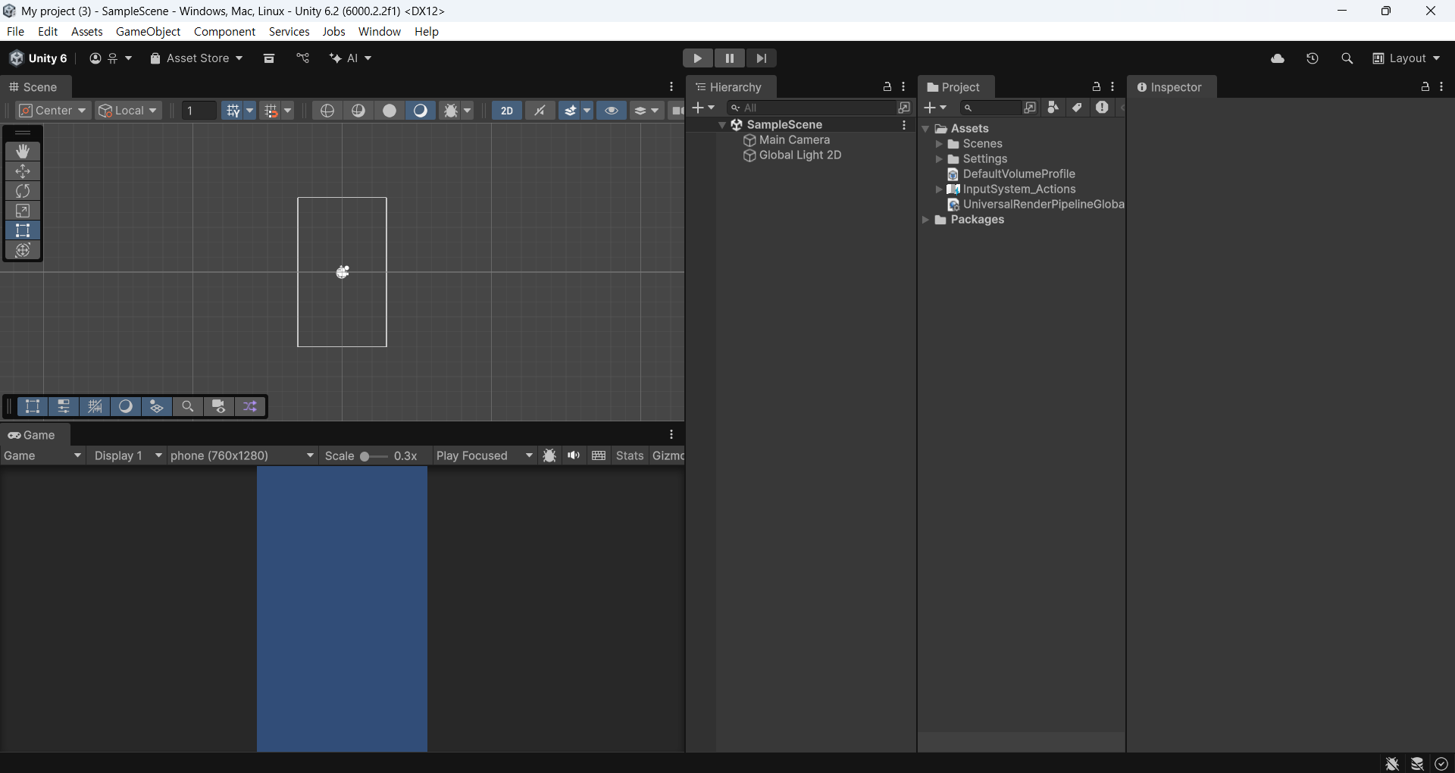This screenshot has width=1455, height=773.
Task: Open Undo History clock icon
Action: [x=1313, y=58]
